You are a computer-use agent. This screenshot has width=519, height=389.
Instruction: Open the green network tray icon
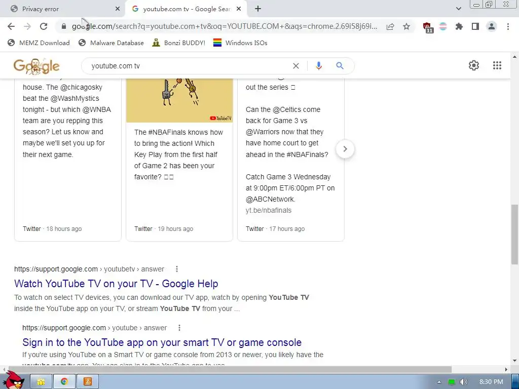452,382
